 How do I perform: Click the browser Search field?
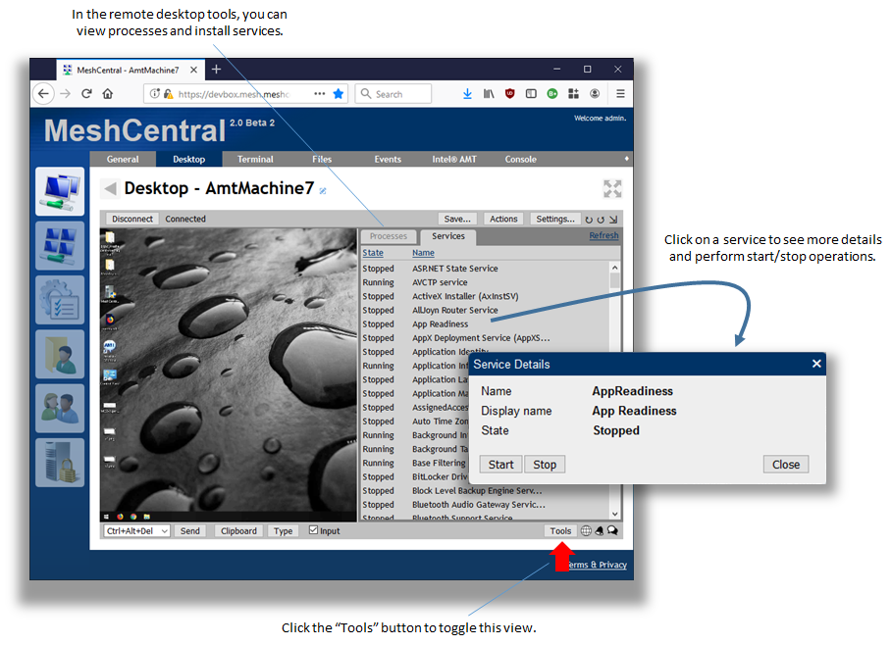393,94
